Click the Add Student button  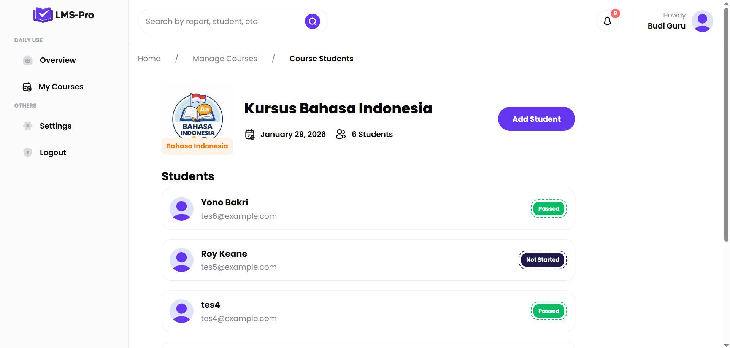pyautogui.click(x=536, y=119)
